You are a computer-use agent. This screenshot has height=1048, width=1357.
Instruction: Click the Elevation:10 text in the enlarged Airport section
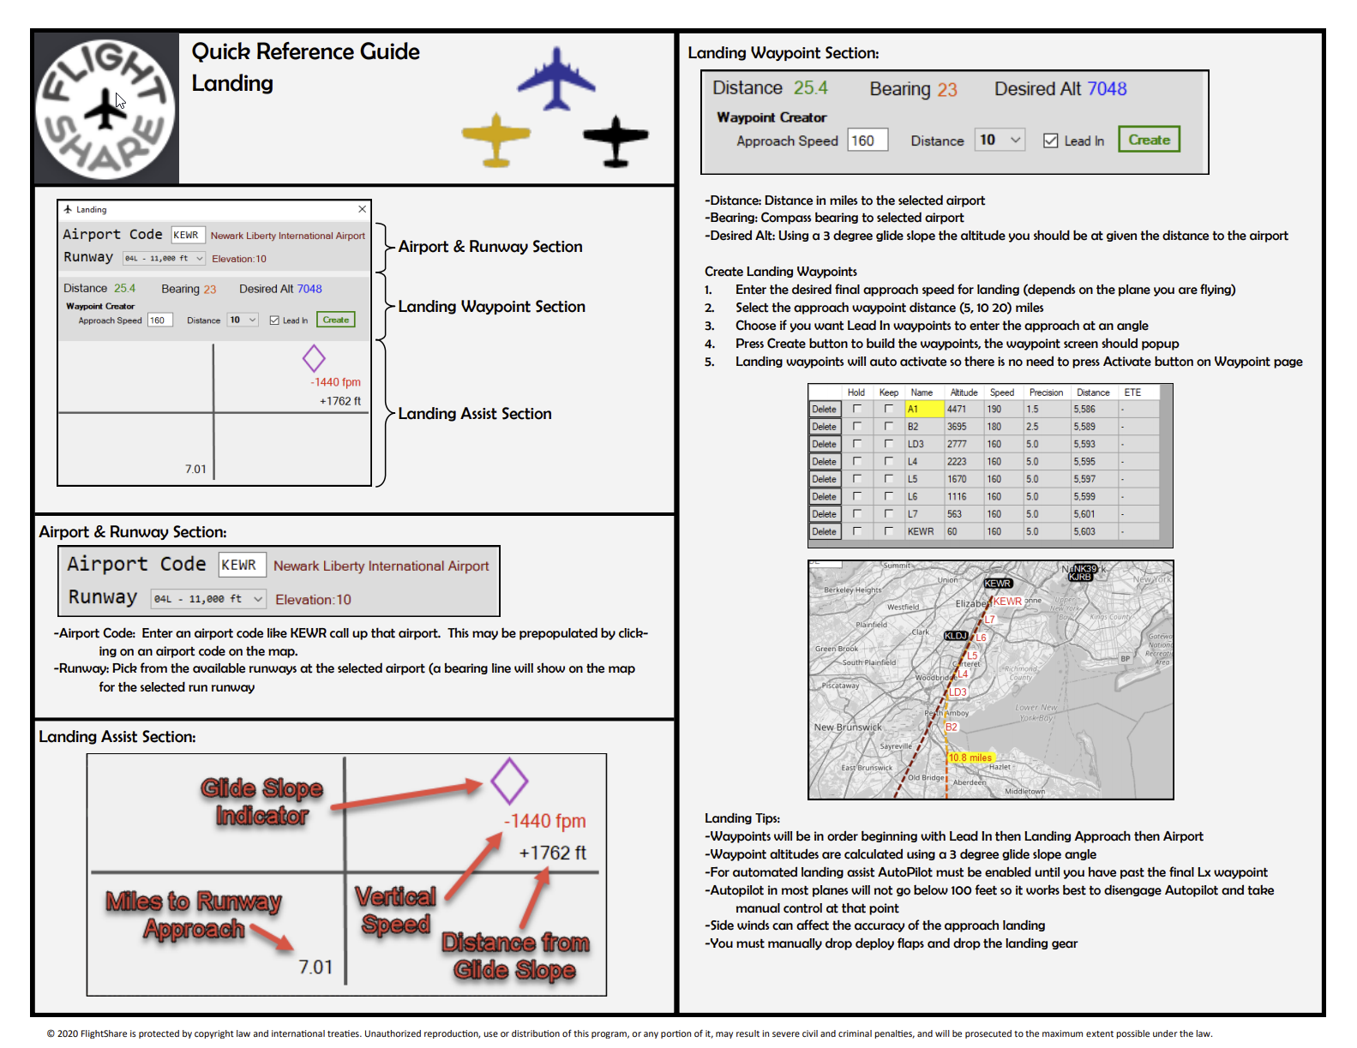pos(313,600)
